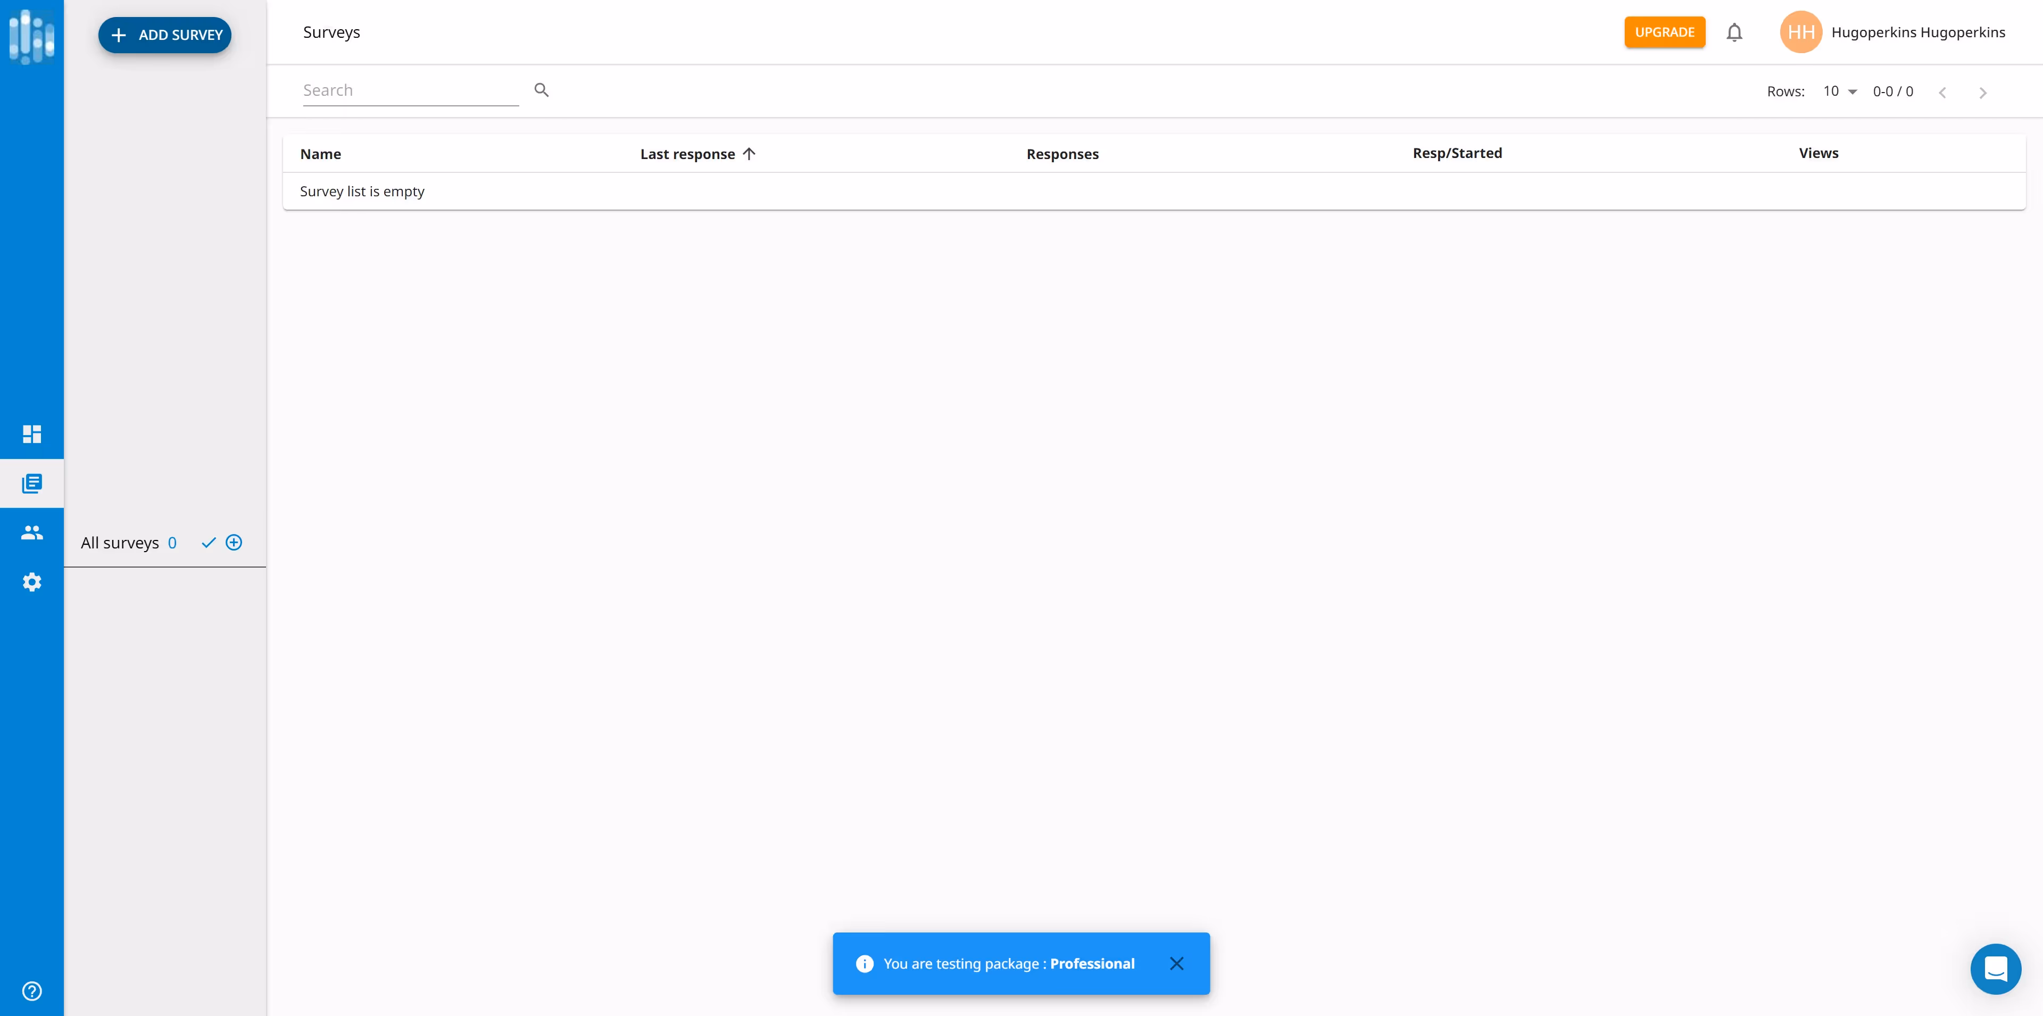Image resolution: width=2043 pixels, height=1016 pixels.
Task: Click into the Search input field
Action: (x=410, y=90)
